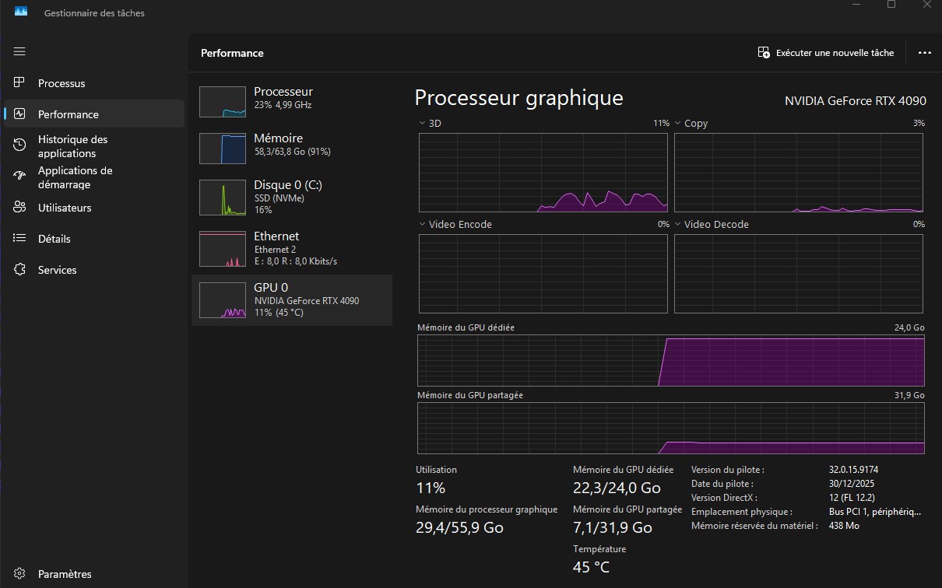Click the Détails list icon

coord(20,239)
